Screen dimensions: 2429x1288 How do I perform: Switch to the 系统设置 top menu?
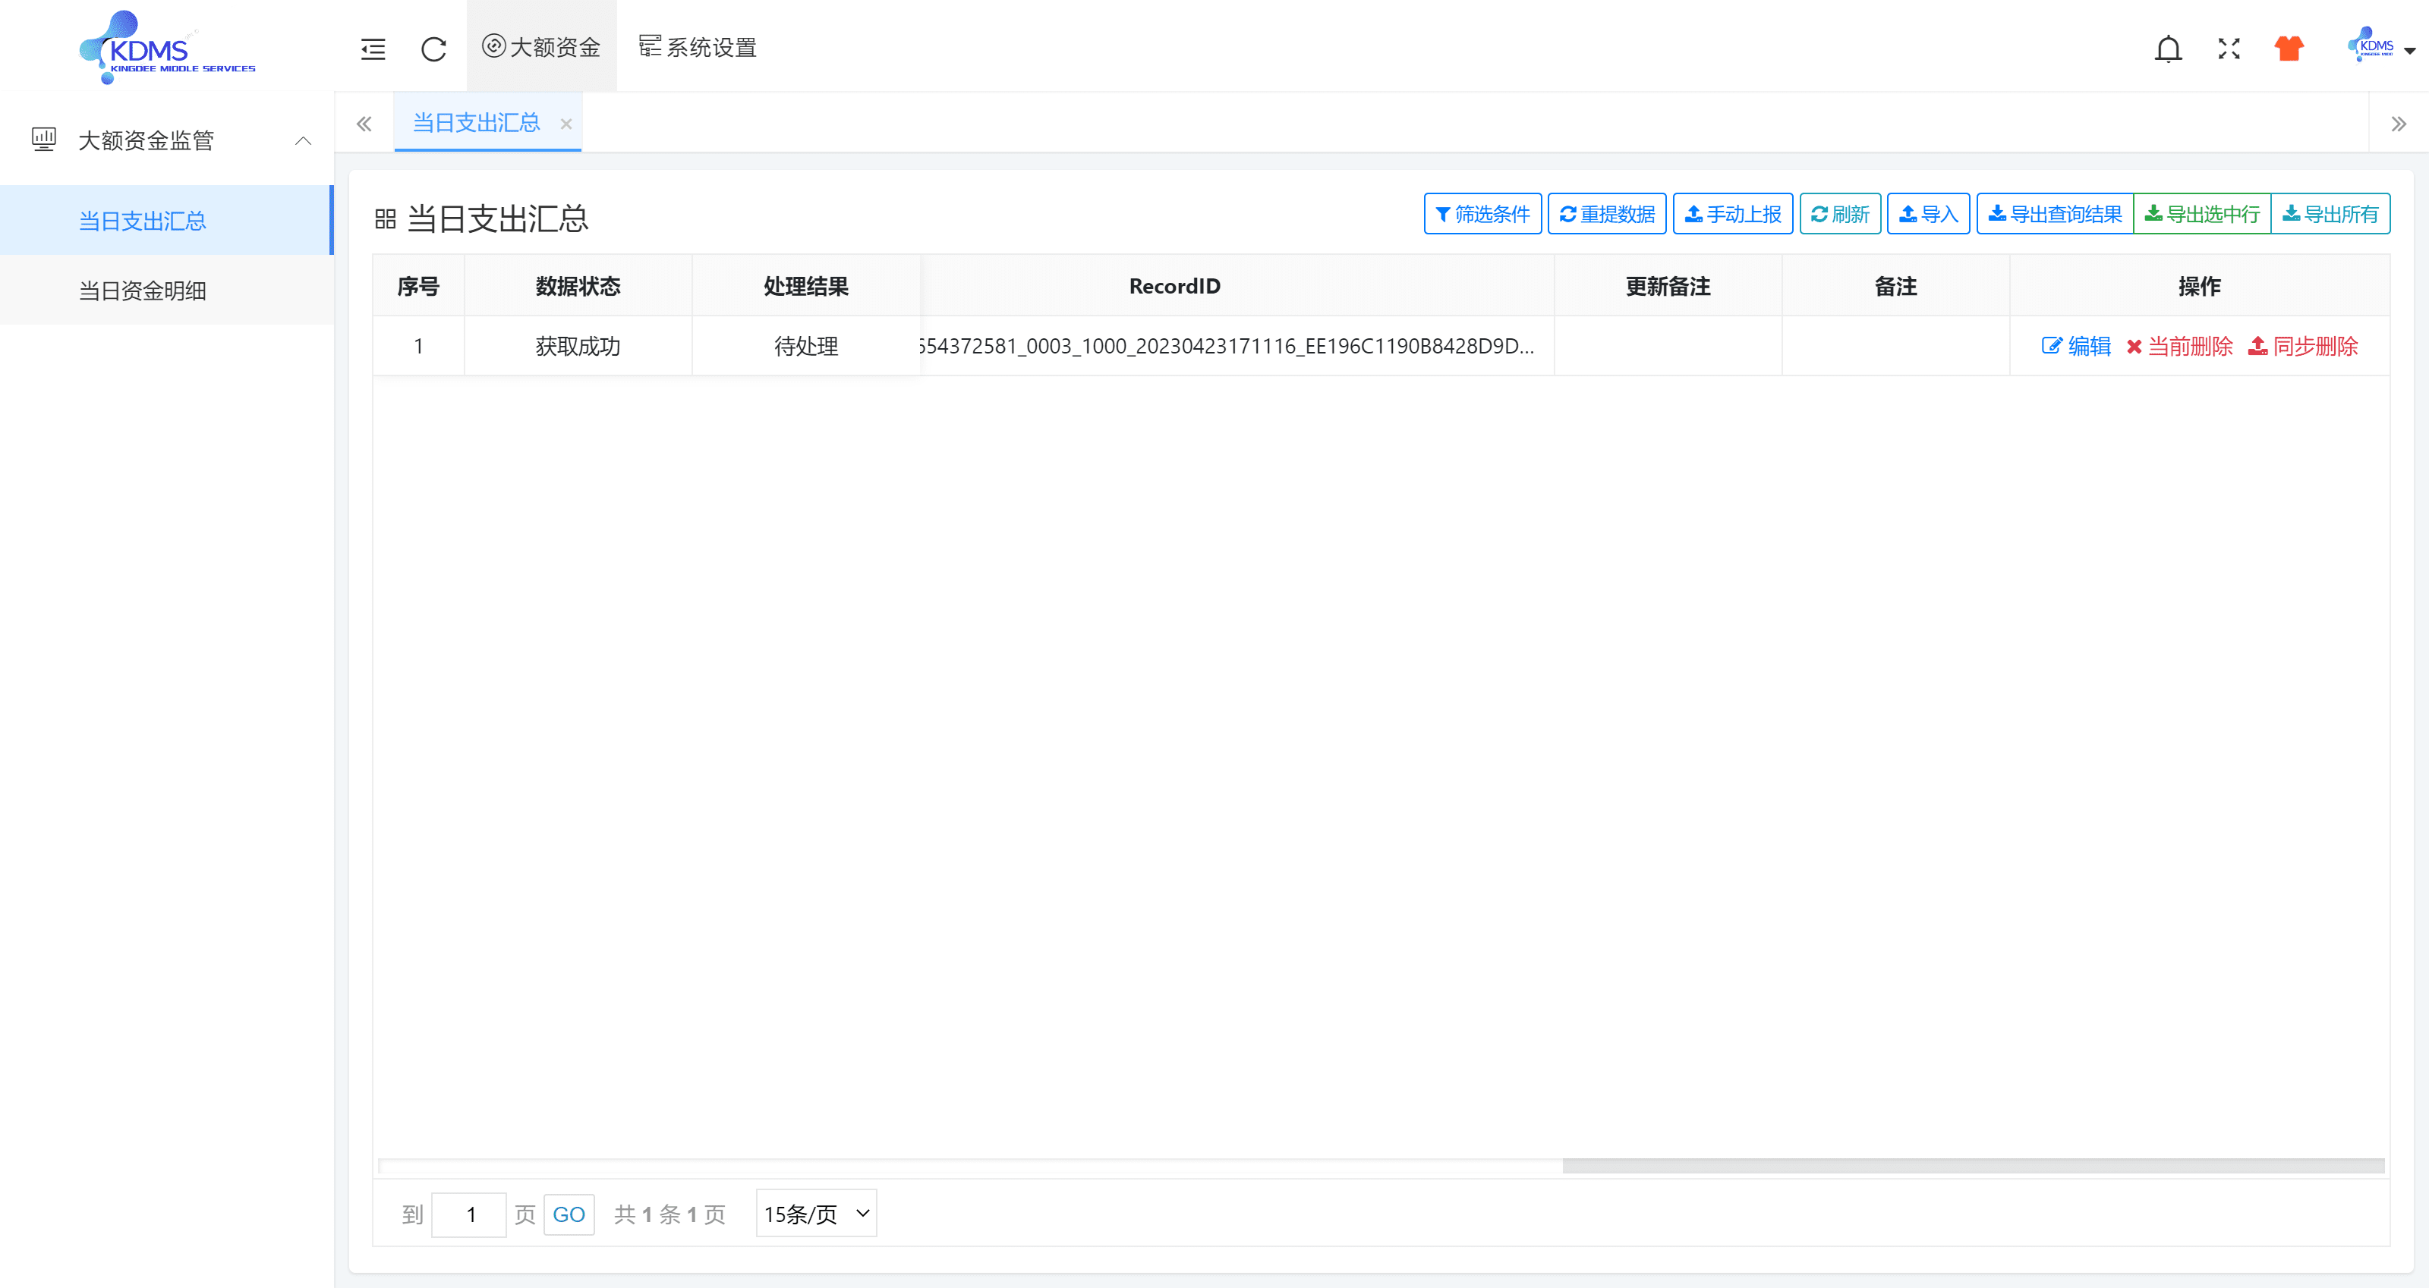click(698, 47)
